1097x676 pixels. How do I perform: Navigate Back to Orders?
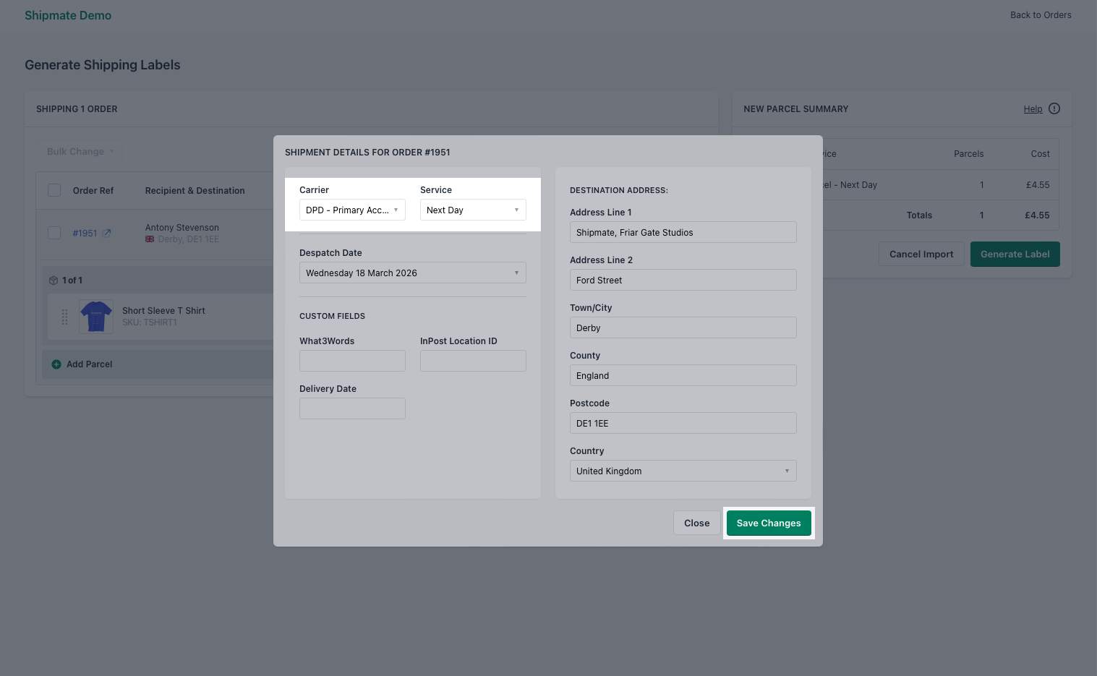tap(1041, 14)
